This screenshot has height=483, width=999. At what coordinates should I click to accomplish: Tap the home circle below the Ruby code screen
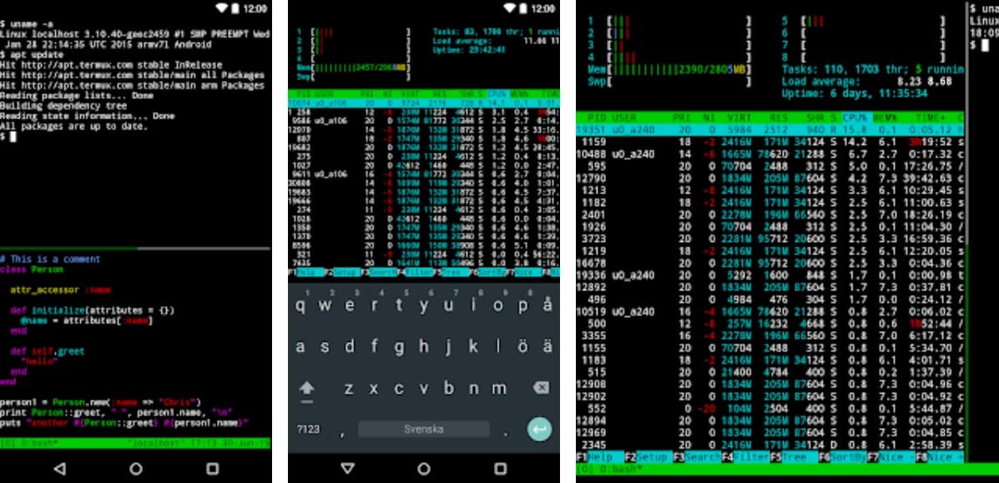(136, 469)
